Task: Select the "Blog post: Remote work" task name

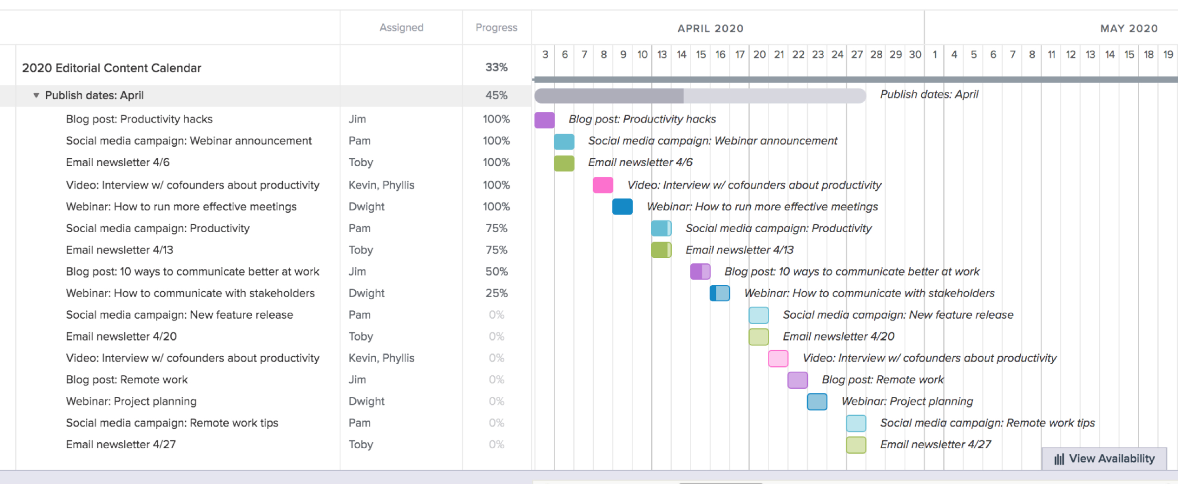Action: tap(127, 379)
